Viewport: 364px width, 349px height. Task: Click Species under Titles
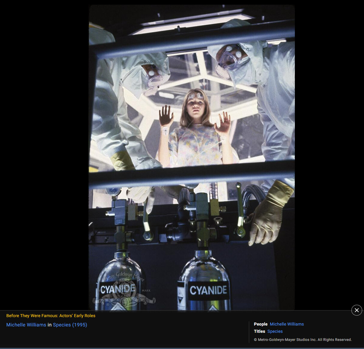[x=275, y=331]
